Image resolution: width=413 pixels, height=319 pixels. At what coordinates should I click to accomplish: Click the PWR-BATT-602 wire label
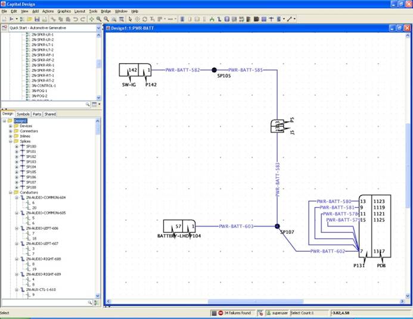[327, 251]
